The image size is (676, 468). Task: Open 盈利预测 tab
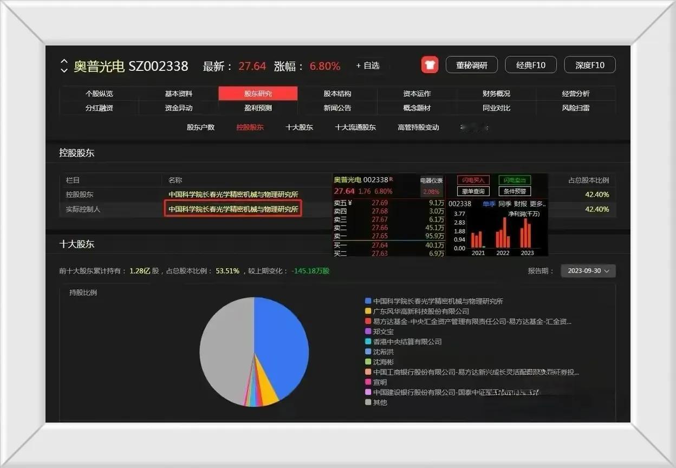pos(258,108)
